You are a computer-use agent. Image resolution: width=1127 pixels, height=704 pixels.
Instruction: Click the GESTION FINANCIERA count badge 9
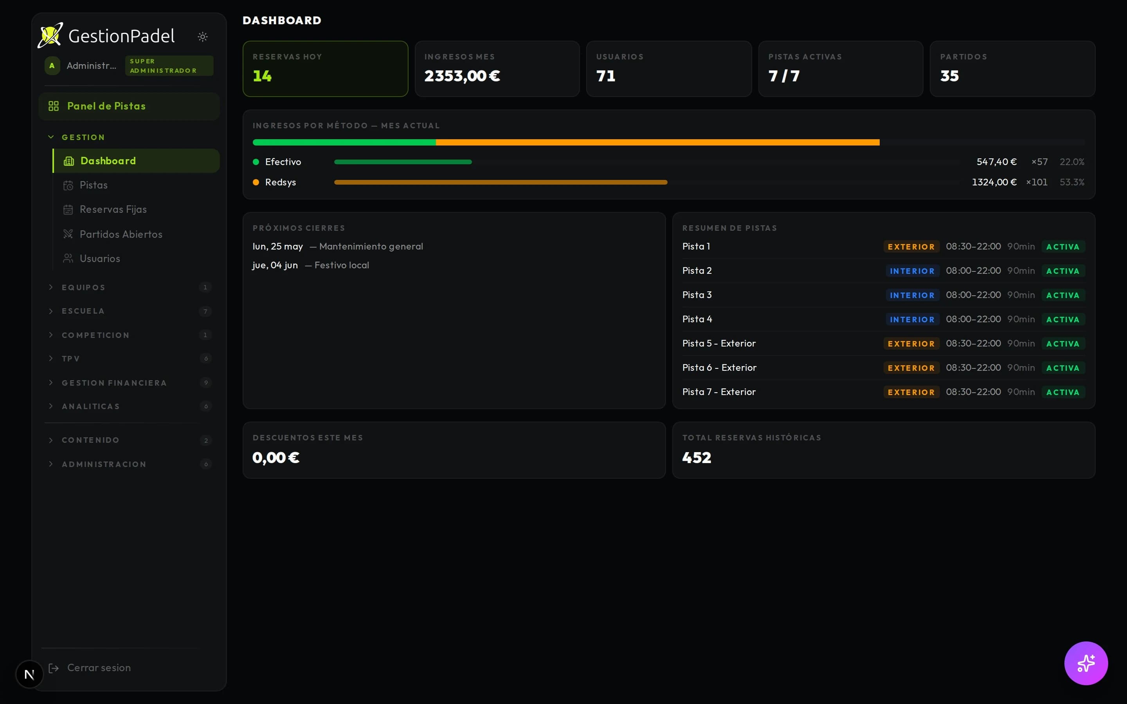[205, 383]
